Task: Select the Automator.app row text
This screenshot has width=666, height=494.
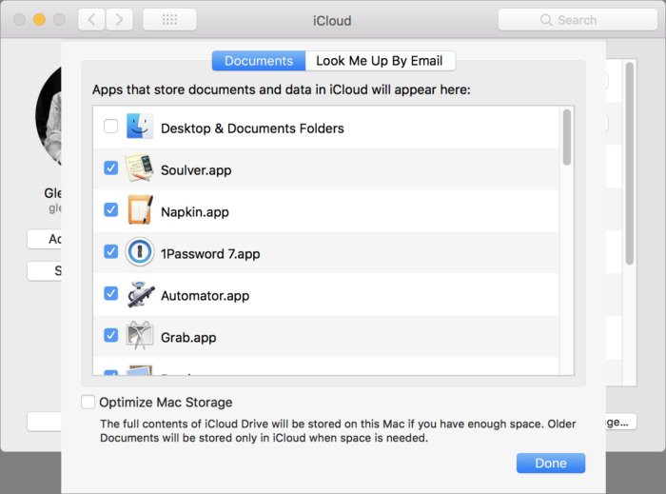Action: click(206, 296)
